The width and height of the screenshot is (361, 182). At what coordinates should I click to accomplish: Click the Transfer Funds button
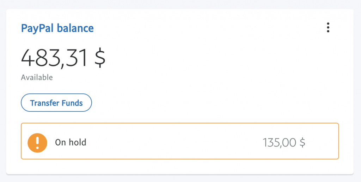pyautogui.click(x=56, y=103)
